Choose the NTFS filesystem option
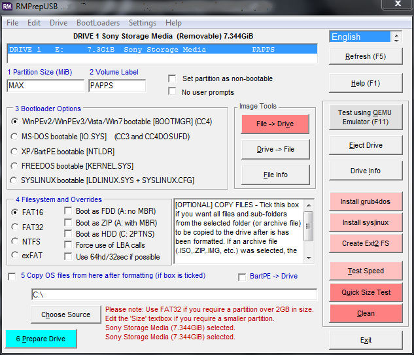Image resolution: width=414 pixels, height=355 pixels. tap(16, 241)
